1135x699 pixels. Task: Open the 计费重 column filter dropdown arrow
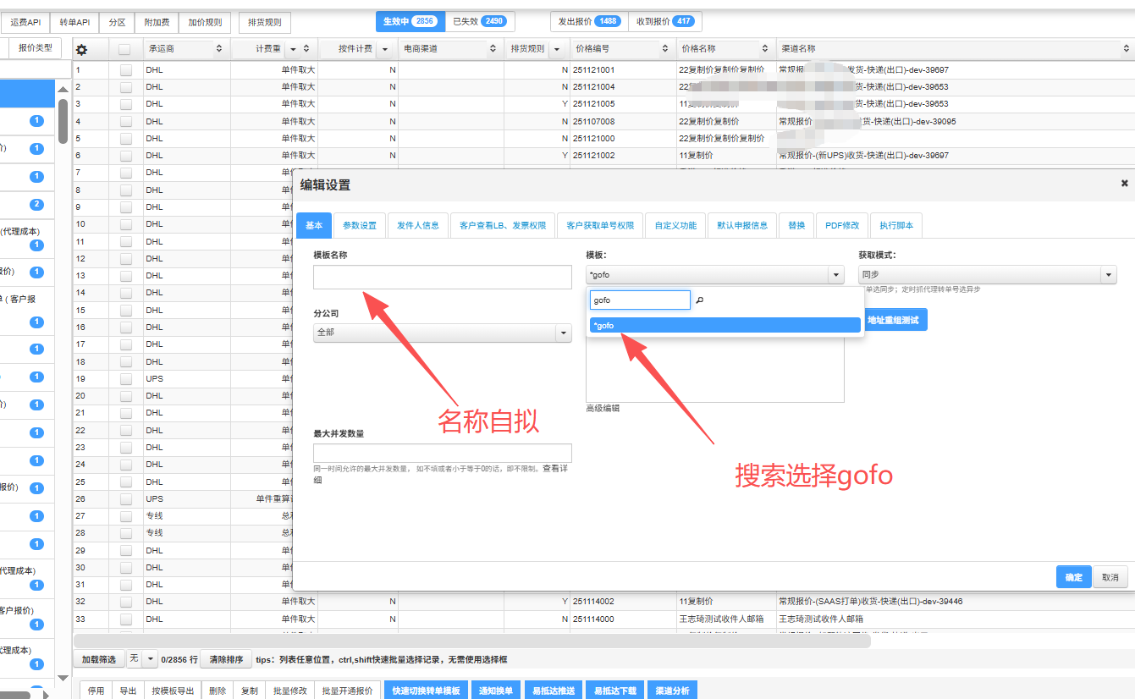[293, 49]
